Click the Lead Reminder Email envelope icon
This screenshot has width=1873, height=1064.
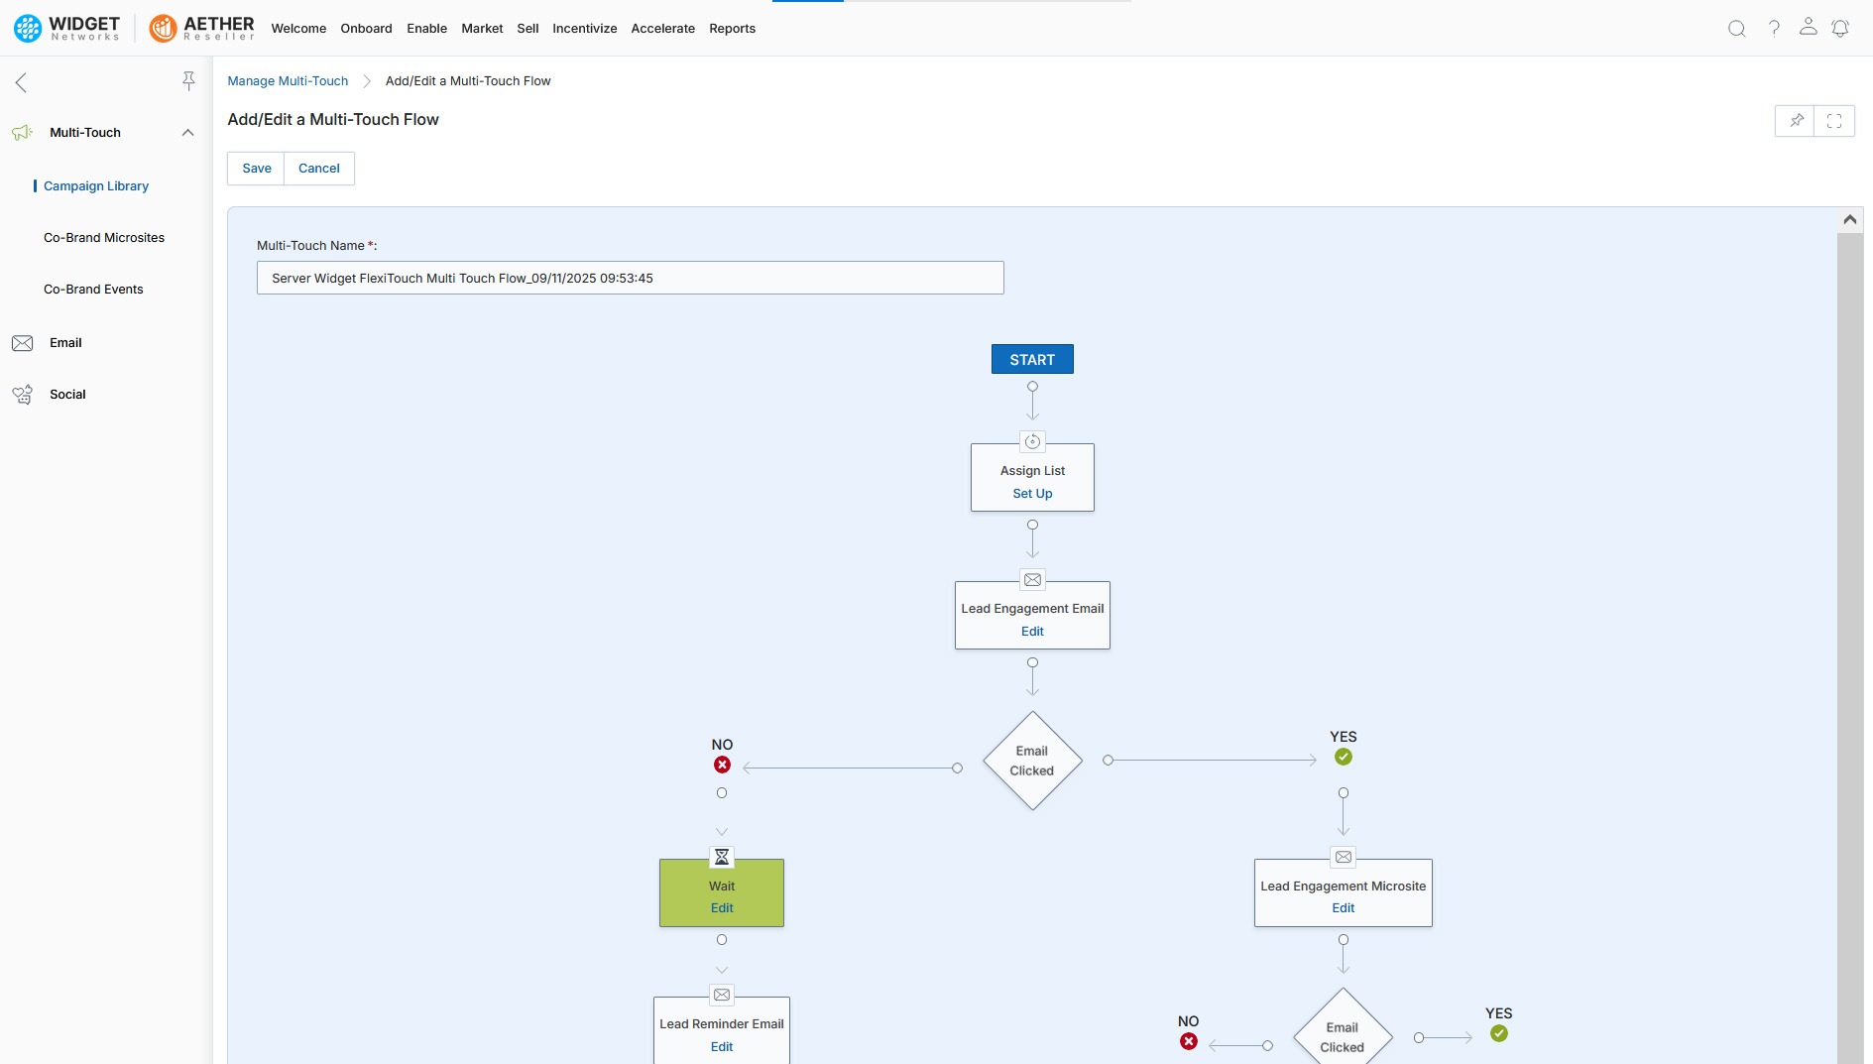[722, 995]
